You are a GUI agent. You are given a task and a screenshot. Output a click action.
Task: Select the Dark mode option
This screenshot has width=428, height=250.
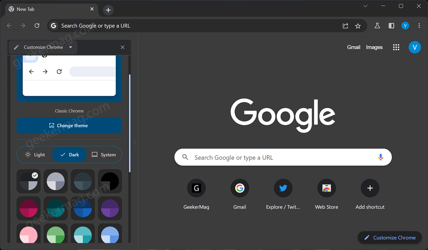(69, 155)
